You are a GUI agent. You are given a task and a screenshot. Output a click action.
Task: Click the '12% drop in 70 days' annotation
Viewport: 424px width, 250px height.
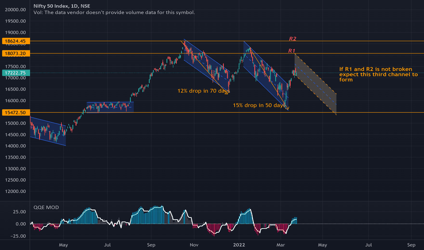click(204, 91)
